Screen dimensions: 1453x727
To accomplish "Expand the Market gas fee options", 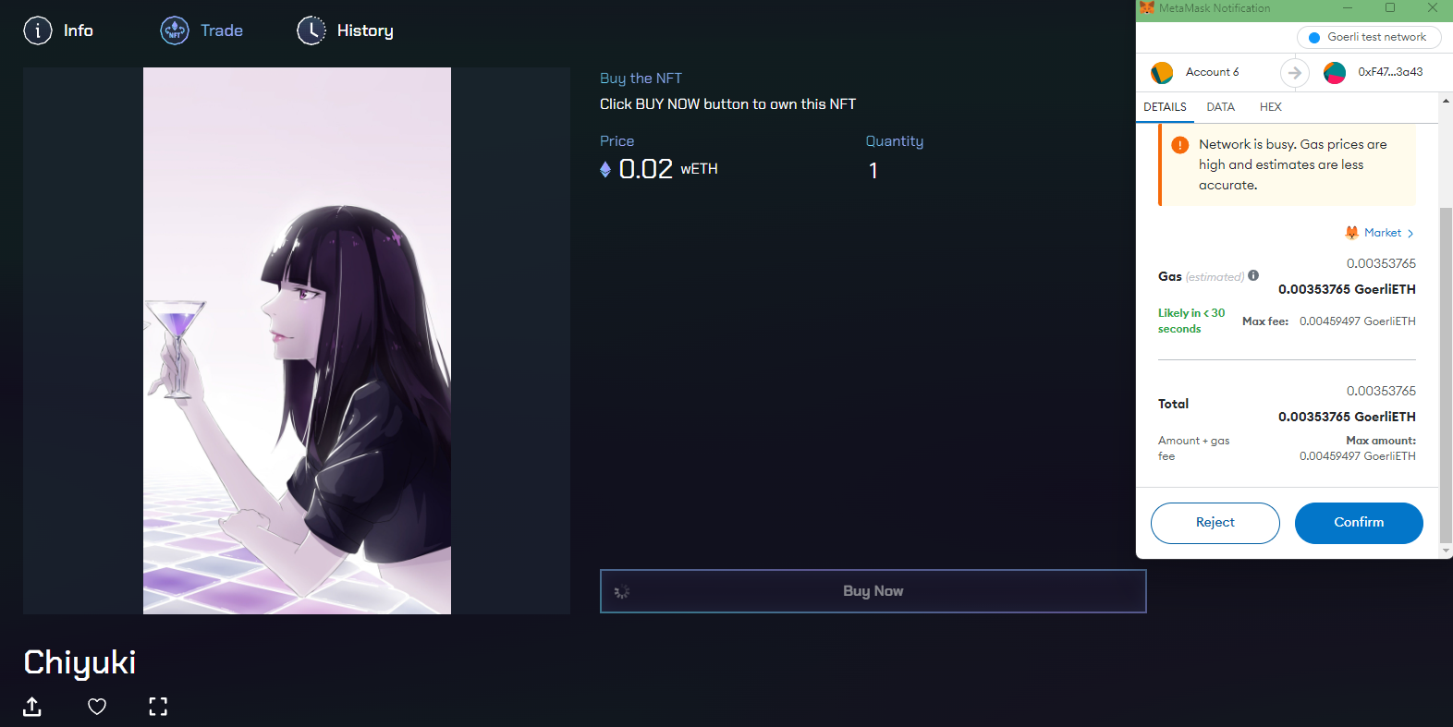I will tap(1379, 233).
